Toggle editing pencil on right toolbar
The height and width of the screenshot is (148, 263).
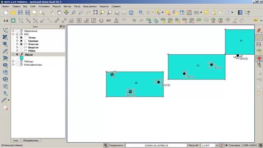259,37
